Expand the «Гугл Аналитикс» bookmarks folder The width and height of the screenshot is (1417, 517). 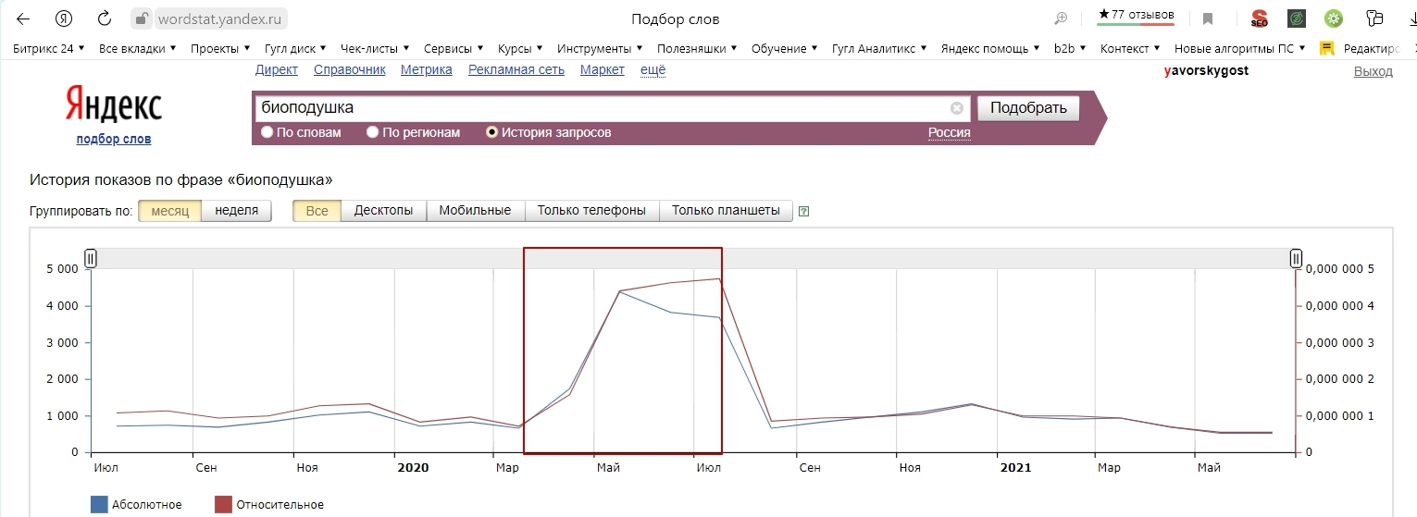click(x=878, y=48)
